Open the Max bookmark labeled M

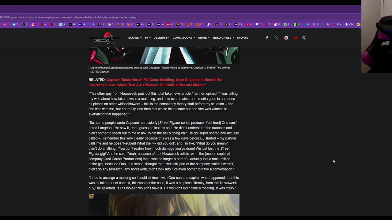pyautogui.click(x=82, y=24)
